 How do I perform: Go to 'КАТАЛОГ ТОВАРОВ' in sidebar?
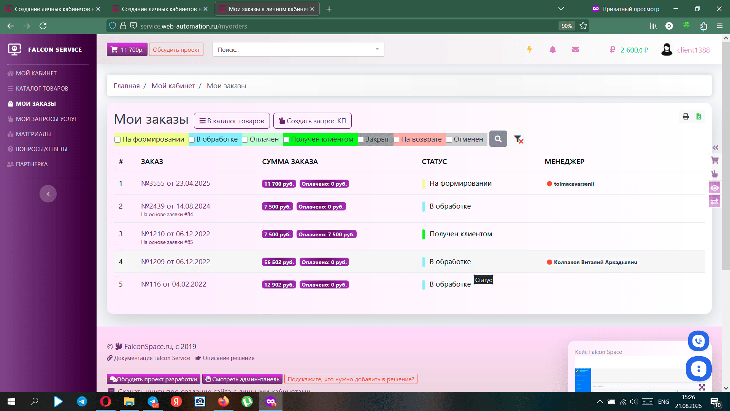[42, 88]
